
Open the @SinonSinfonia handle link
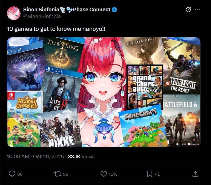(x=42, y=16)
